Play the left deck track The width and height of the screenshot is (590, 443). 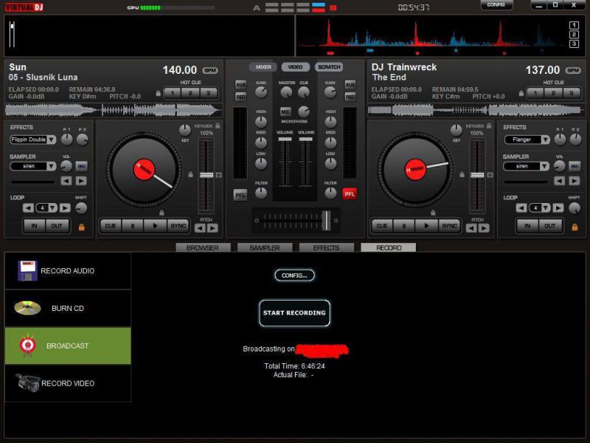[156, 226]
